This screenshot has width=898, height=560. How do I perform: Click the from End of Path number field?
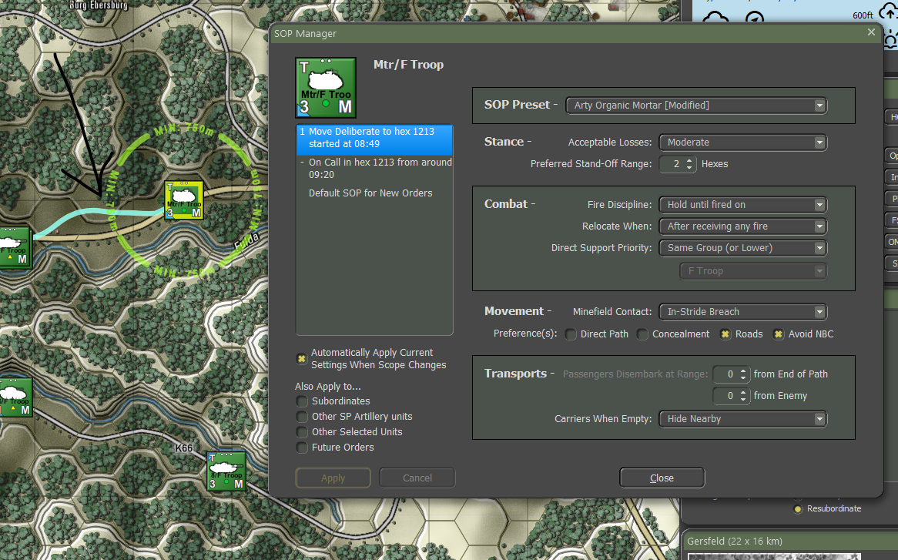[725, 374]
